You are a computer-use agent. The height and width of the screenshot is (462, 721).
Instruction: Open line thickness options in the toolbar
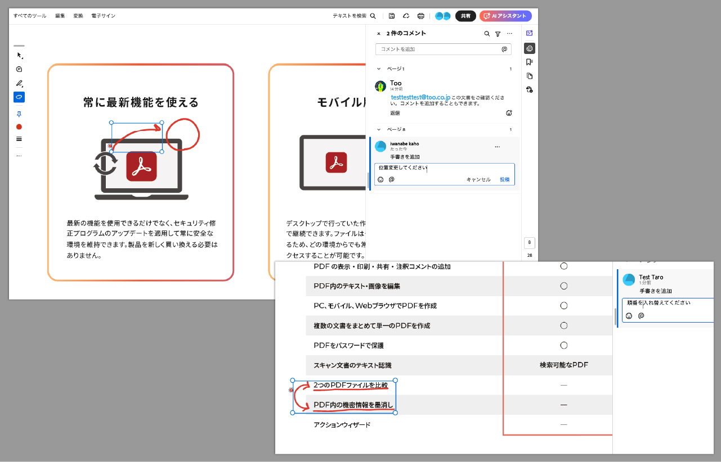(19, 139)
